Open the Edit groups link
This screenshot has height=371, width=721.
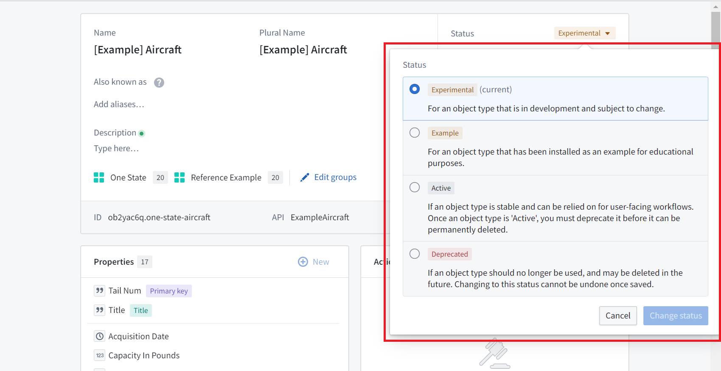335,177
